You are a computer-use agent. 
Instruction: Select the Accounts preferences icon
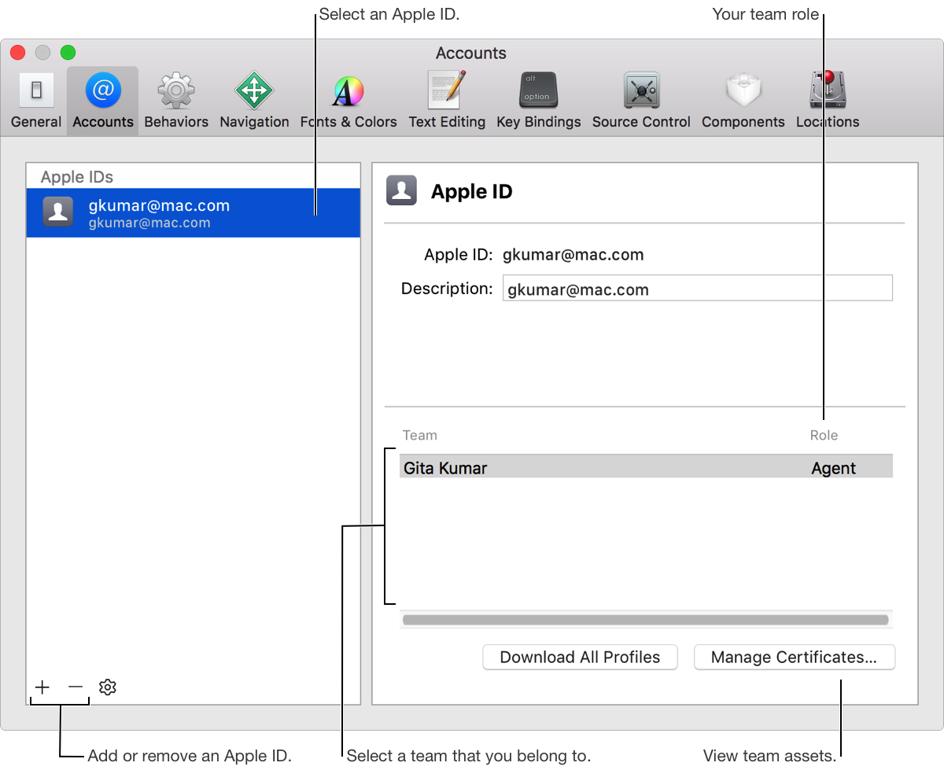(103, 100)
